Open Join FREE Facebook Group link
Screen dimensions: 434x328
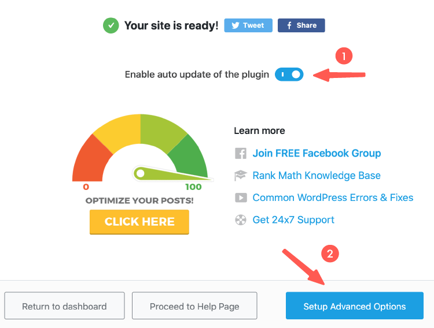[317, 154]
